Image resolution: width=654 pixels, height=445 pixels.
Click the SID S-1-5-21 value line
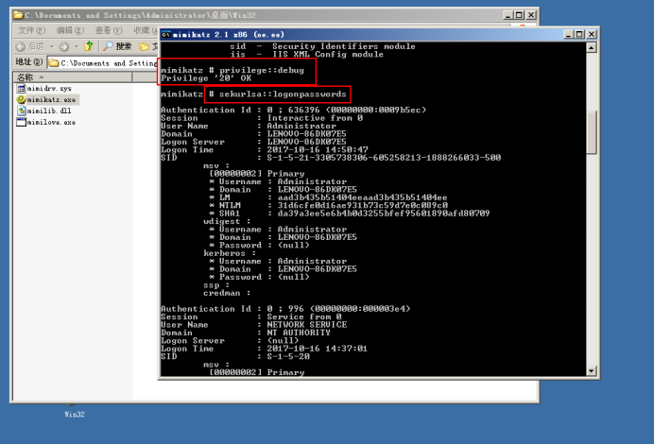(x=331, y=158)
